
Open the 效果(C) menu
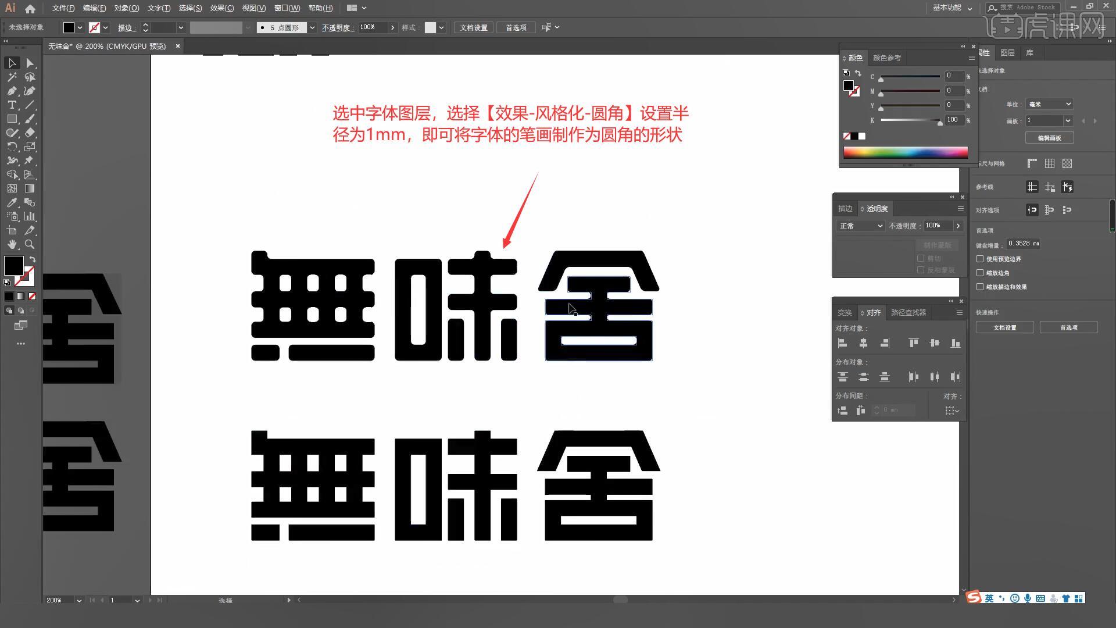221,8
